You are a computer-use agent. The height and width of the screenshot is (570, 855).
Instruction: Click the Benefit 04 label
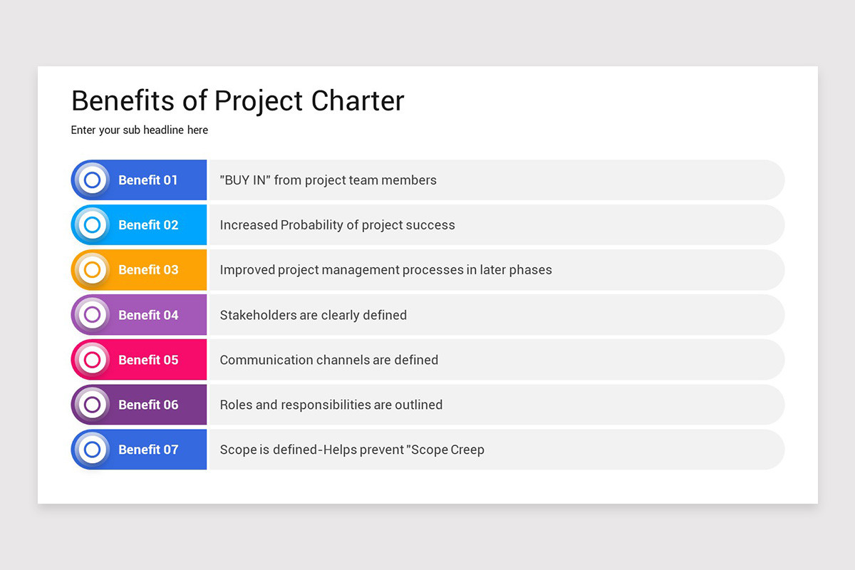(148, 315)
